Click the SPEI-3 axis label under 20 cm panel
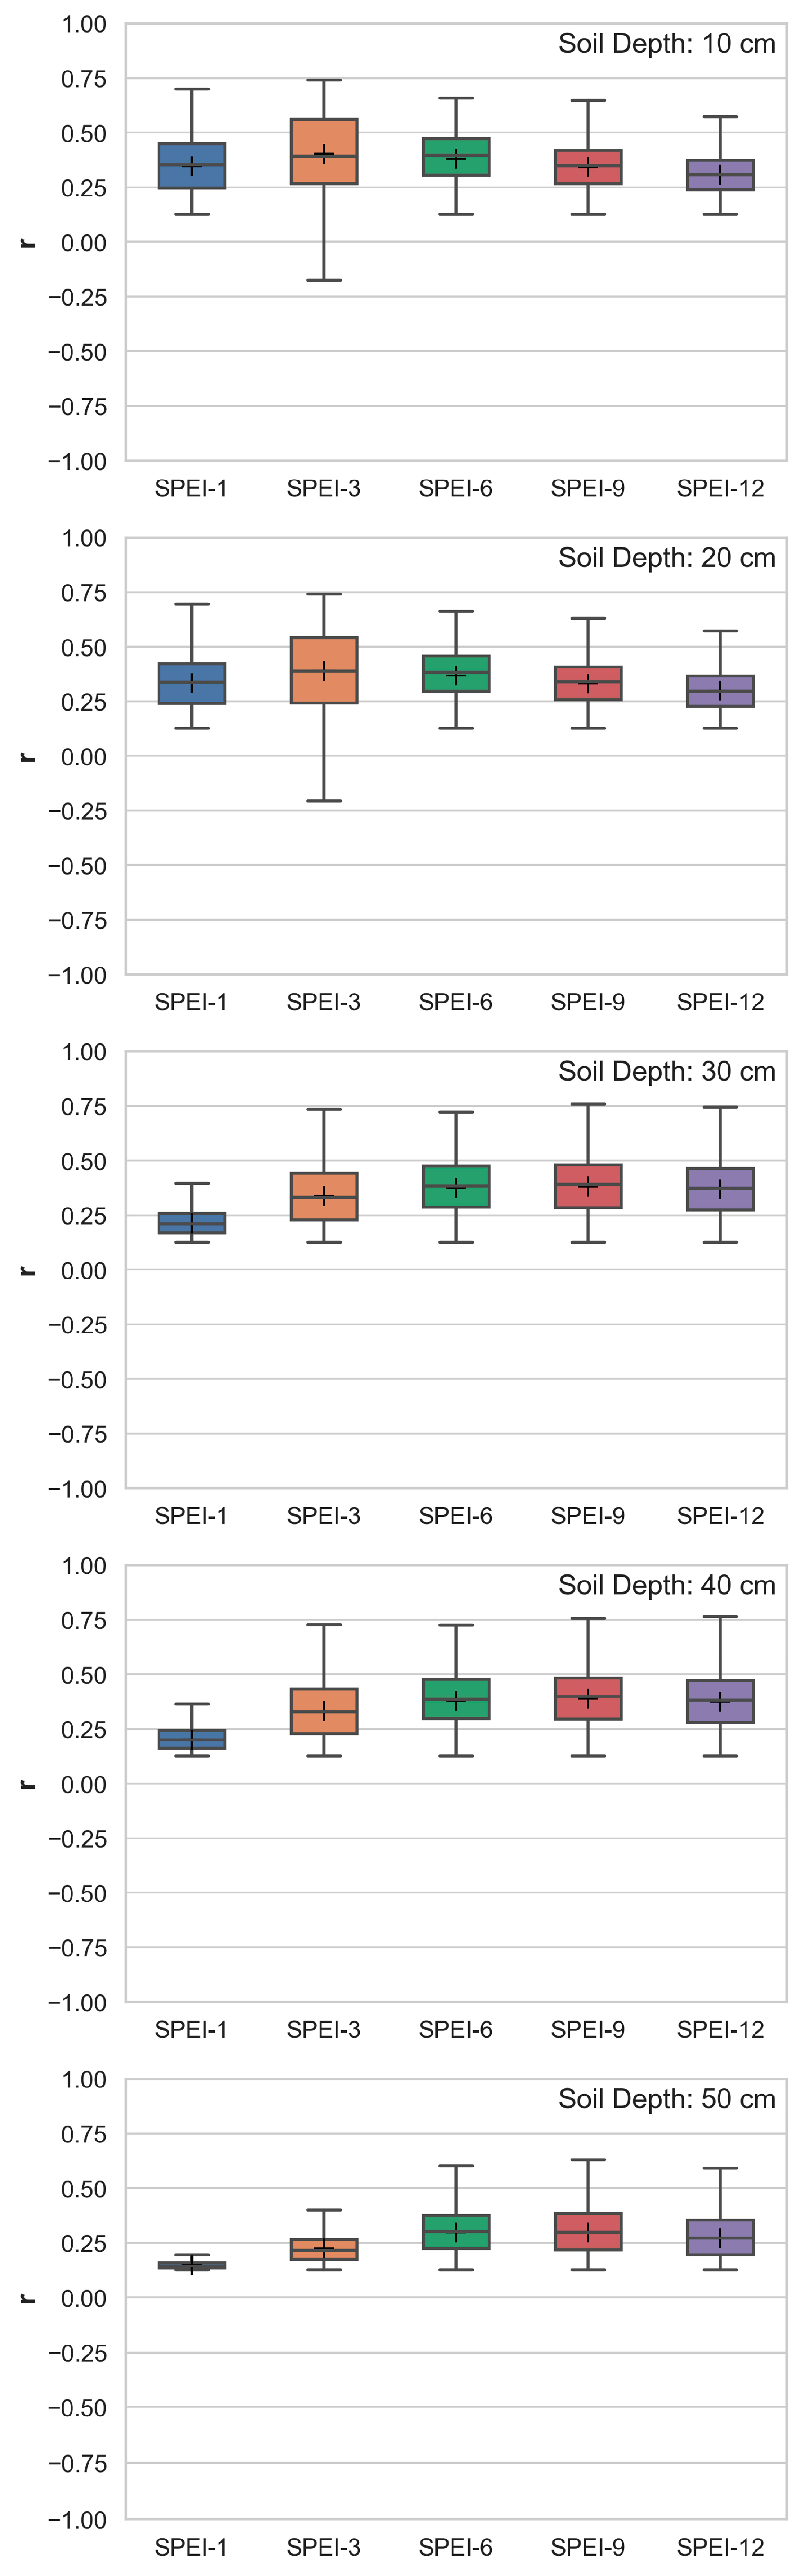Image resolution: width=808 pixels, height=2576 pixels. (323, 1002)
